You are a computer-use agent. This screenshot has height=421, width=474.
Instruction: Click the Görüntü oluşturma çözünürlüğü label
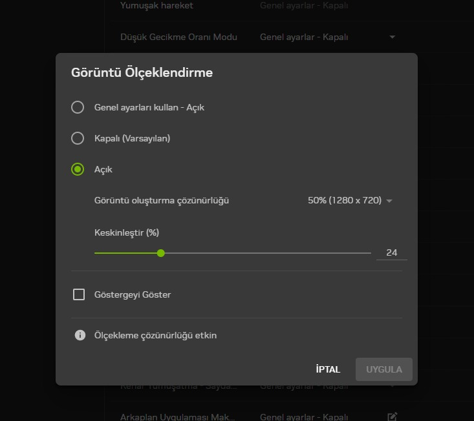click(162, 201)
